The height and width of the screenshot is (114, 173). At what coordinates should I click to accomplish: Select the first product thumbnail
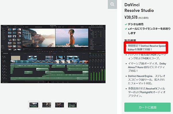tap(34, 105)
